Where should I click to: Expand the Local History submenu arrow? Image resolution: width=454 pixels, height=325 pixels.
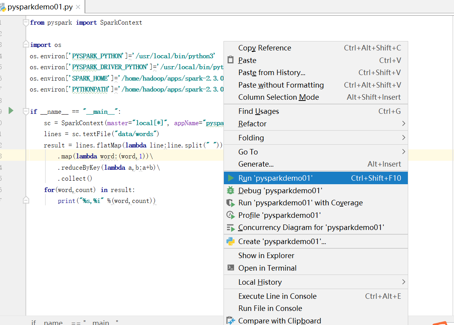click(x=404, y=282)
